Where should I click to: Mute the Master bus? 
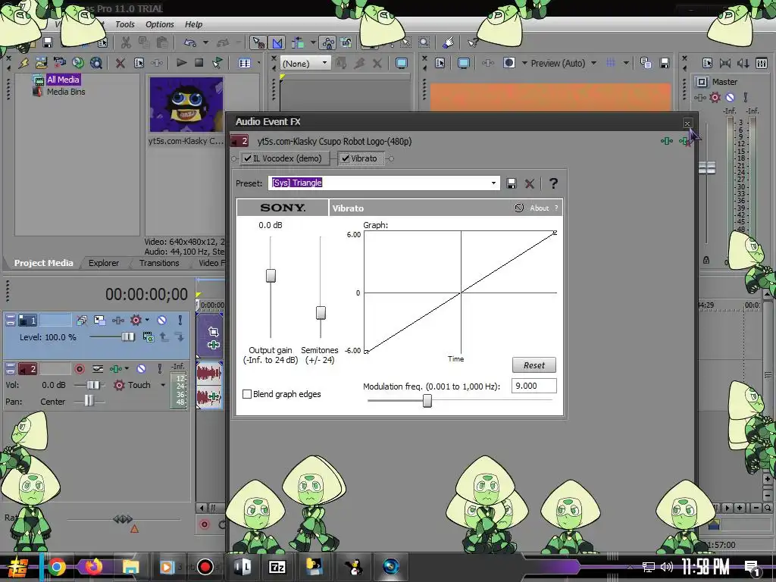730,98
